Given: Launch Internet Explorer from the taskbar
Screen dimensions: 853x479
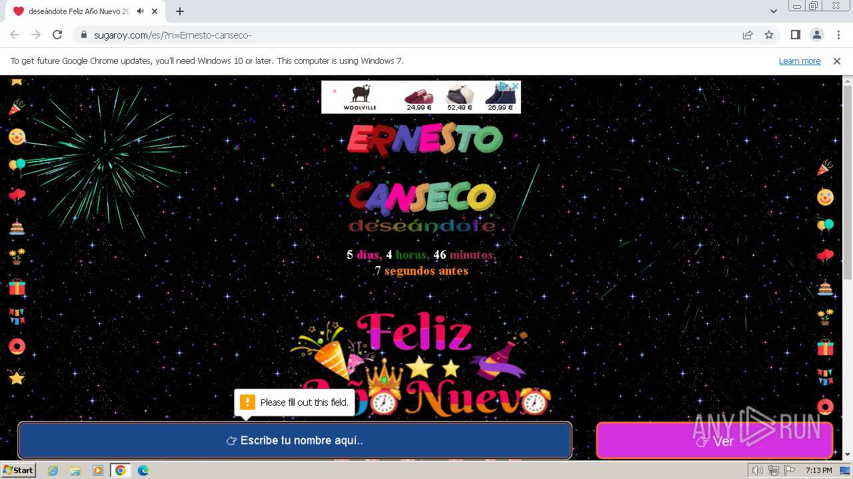Looking at the screenshot, I should (x=53, y=470).
